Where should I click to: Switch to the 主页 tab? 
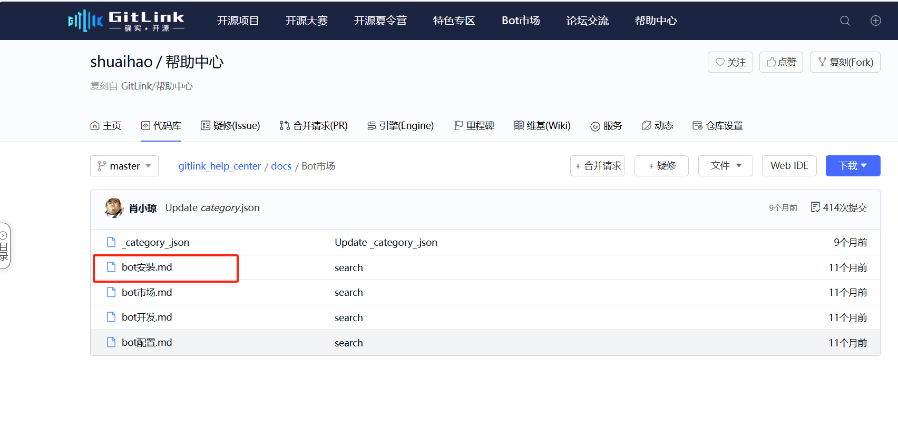tap(106, 125)
